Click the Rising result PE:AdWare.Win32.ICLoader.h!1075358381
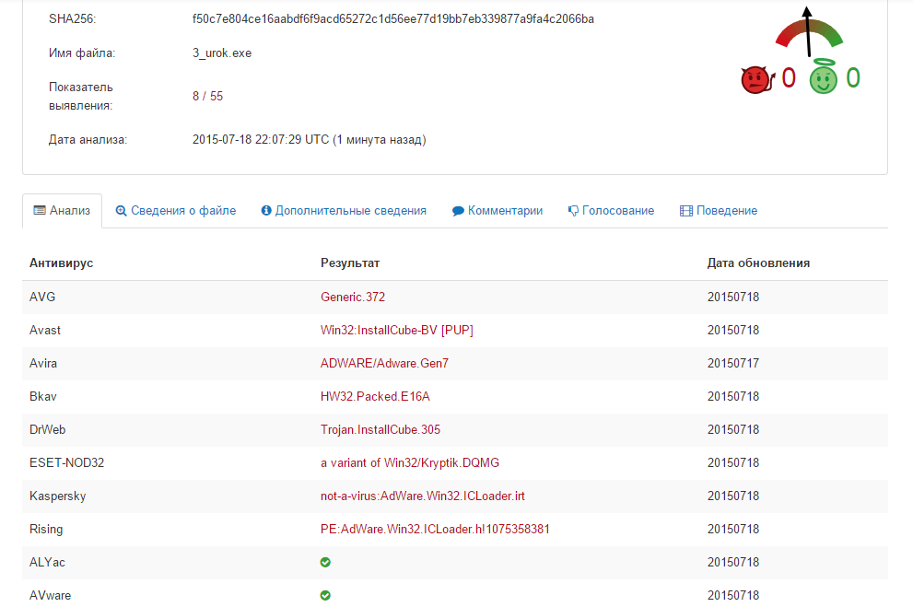This screenshot has width=913, height=607. (x=434, y=529)
